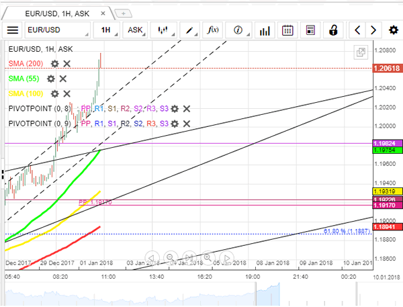The height and width of the screenshot is (307, 403).
Task: Toggle the chart lock icon
Action: [332, 30]
